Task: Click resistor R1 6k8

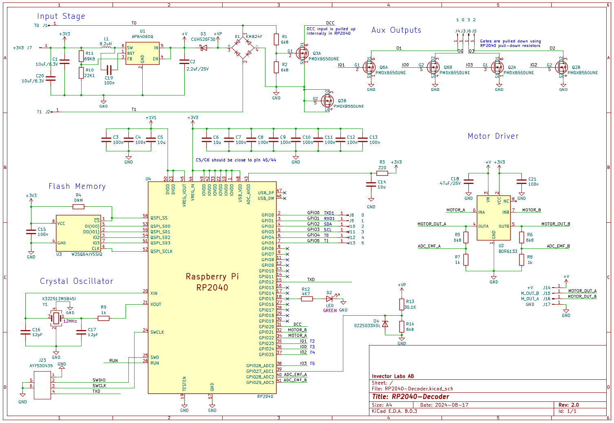Action: 276,40
